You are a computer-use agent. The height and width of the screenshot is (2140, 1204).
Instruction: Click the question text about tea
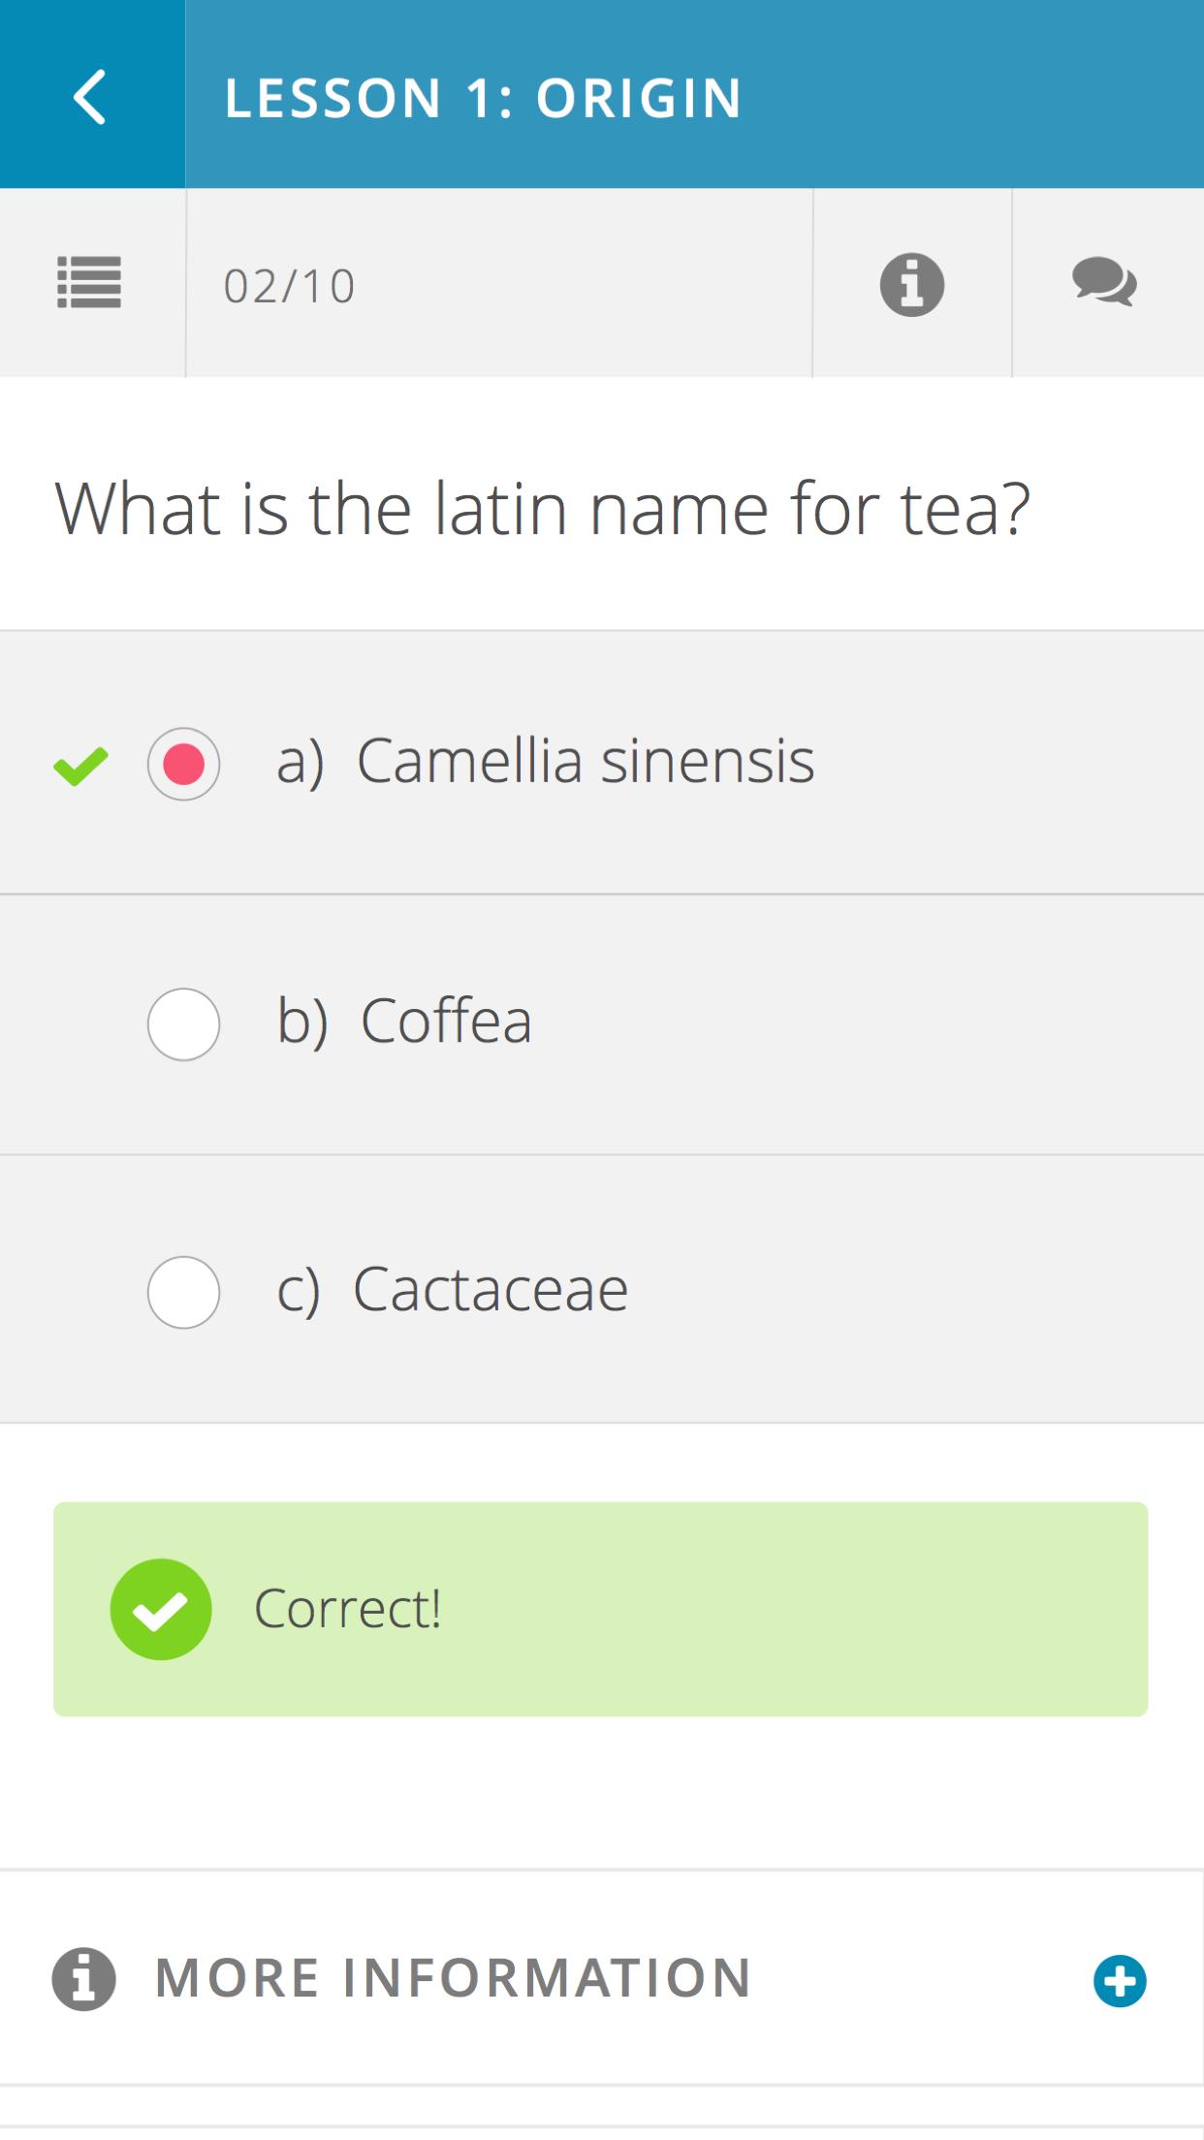click(541, 509)
